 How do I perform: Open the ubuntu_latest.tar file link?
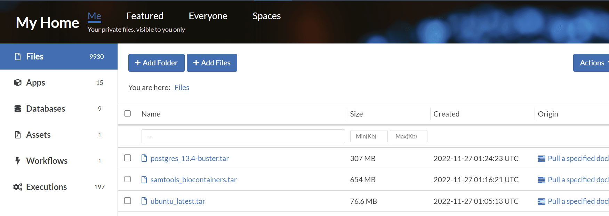[178, 201]
